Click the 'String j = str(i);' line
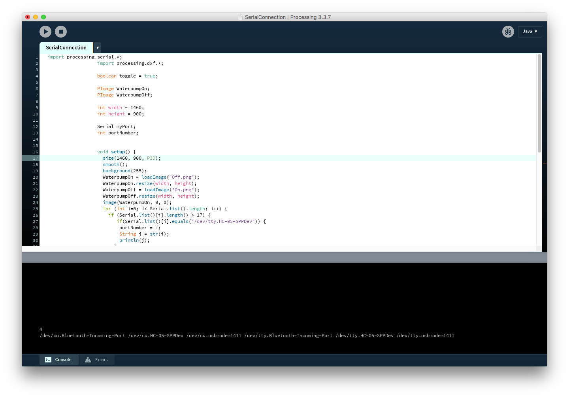569x398 pixels. 144,234
